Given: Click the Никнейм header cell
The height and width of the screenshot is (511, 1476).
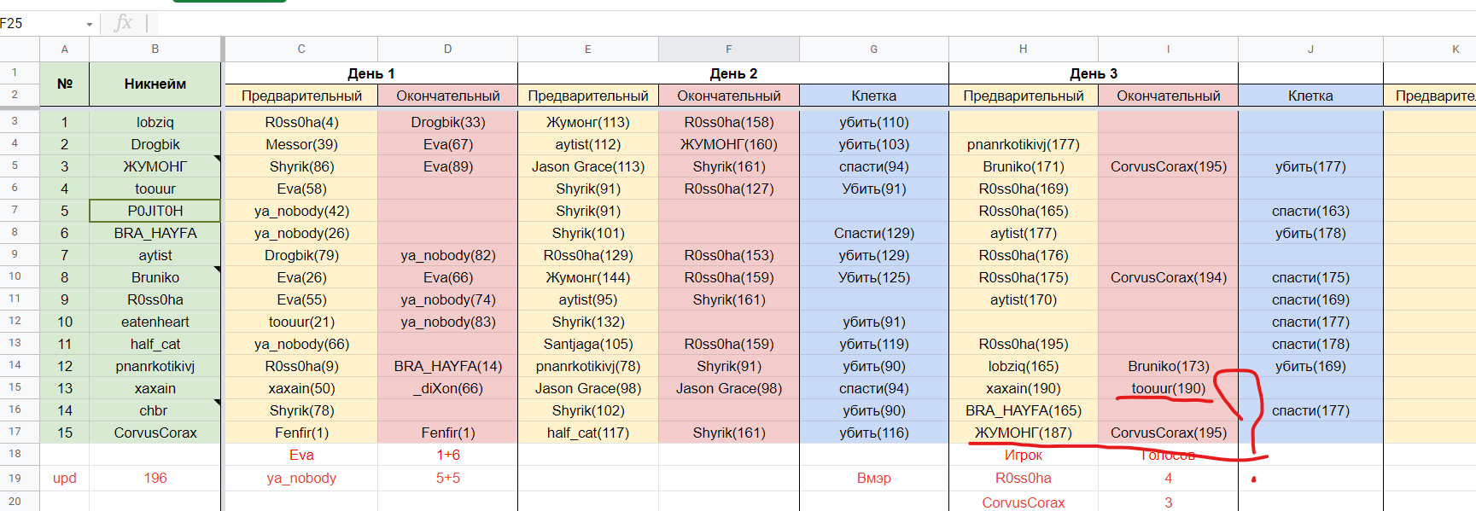Looking at the screenshot, I should click(x=155, y=84).
